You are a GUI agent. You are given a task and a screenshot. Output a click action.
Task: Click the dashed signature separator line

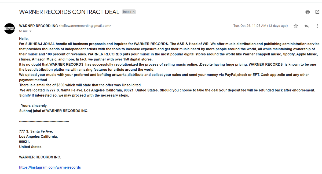click(x=44, y=121)
